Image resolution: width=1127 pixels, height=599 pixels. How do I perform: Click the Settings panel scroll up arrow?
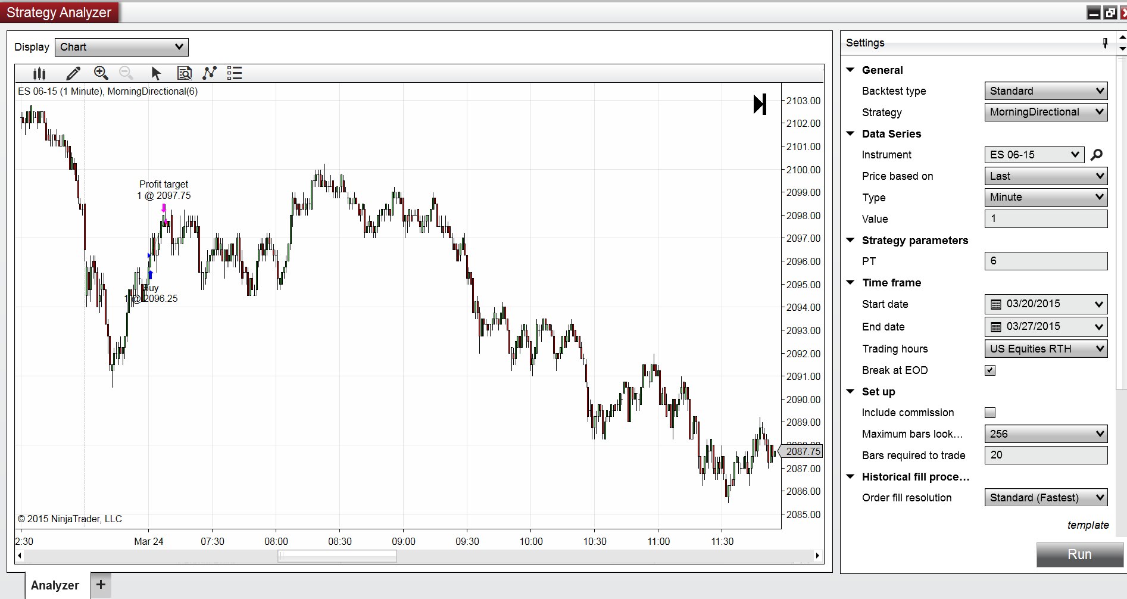click(1122, 38)
